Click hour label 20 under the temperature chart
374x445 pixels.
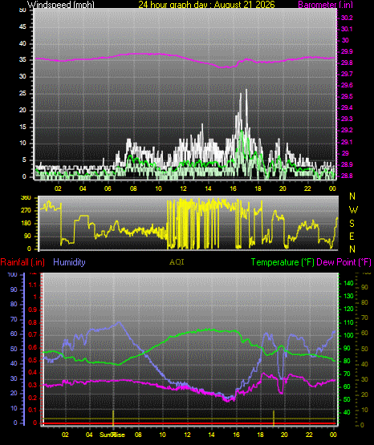(x=284, y=435)
